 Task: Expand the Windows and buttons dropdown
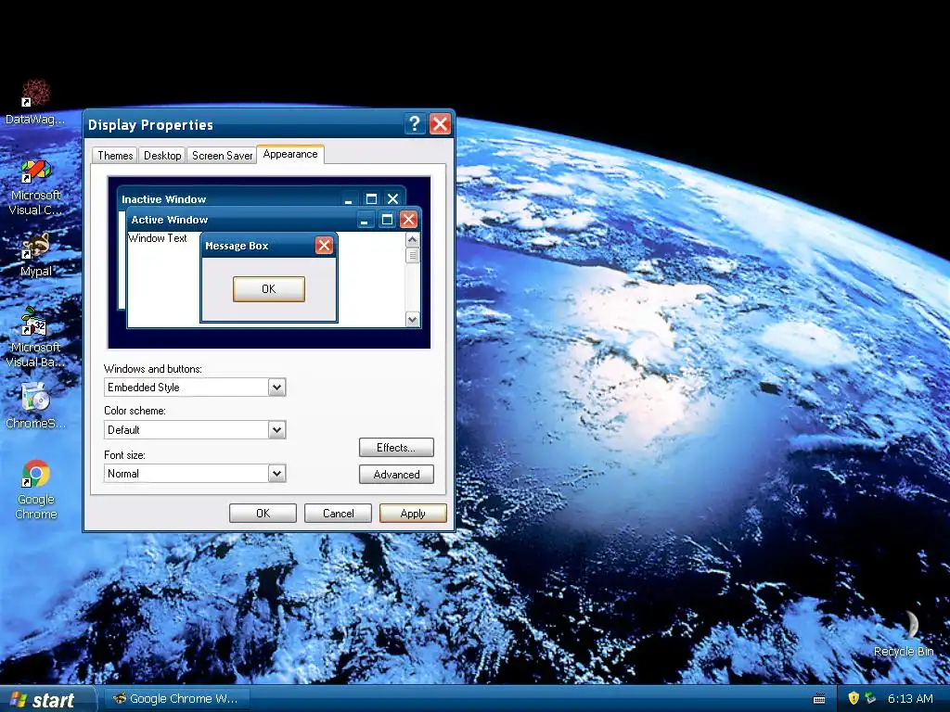click(276, 388)
